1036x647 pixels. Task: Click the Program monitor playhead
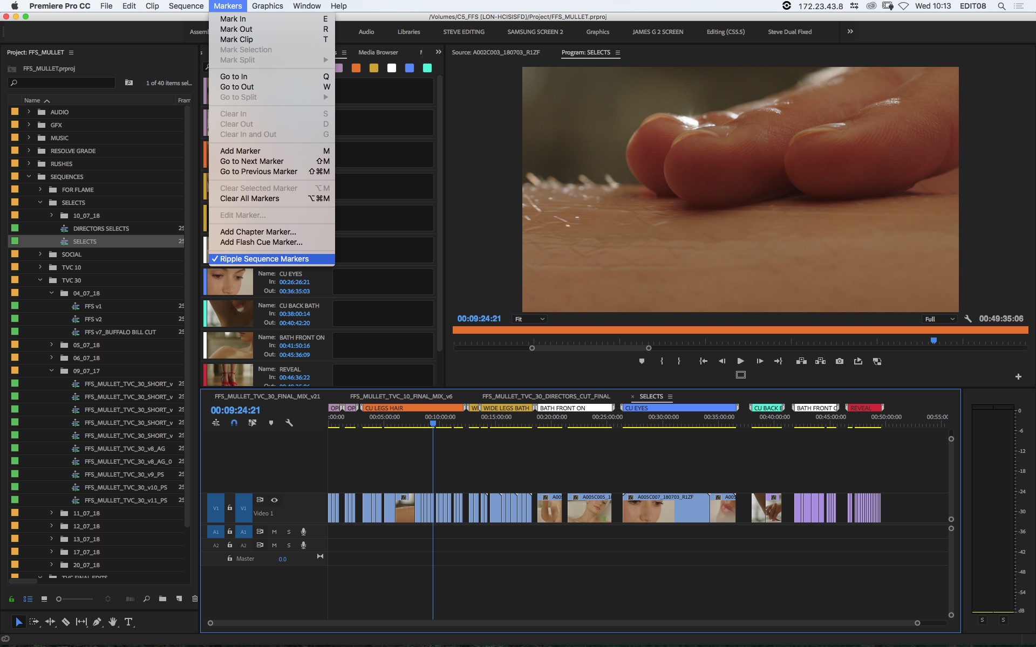tap(933, 340)
